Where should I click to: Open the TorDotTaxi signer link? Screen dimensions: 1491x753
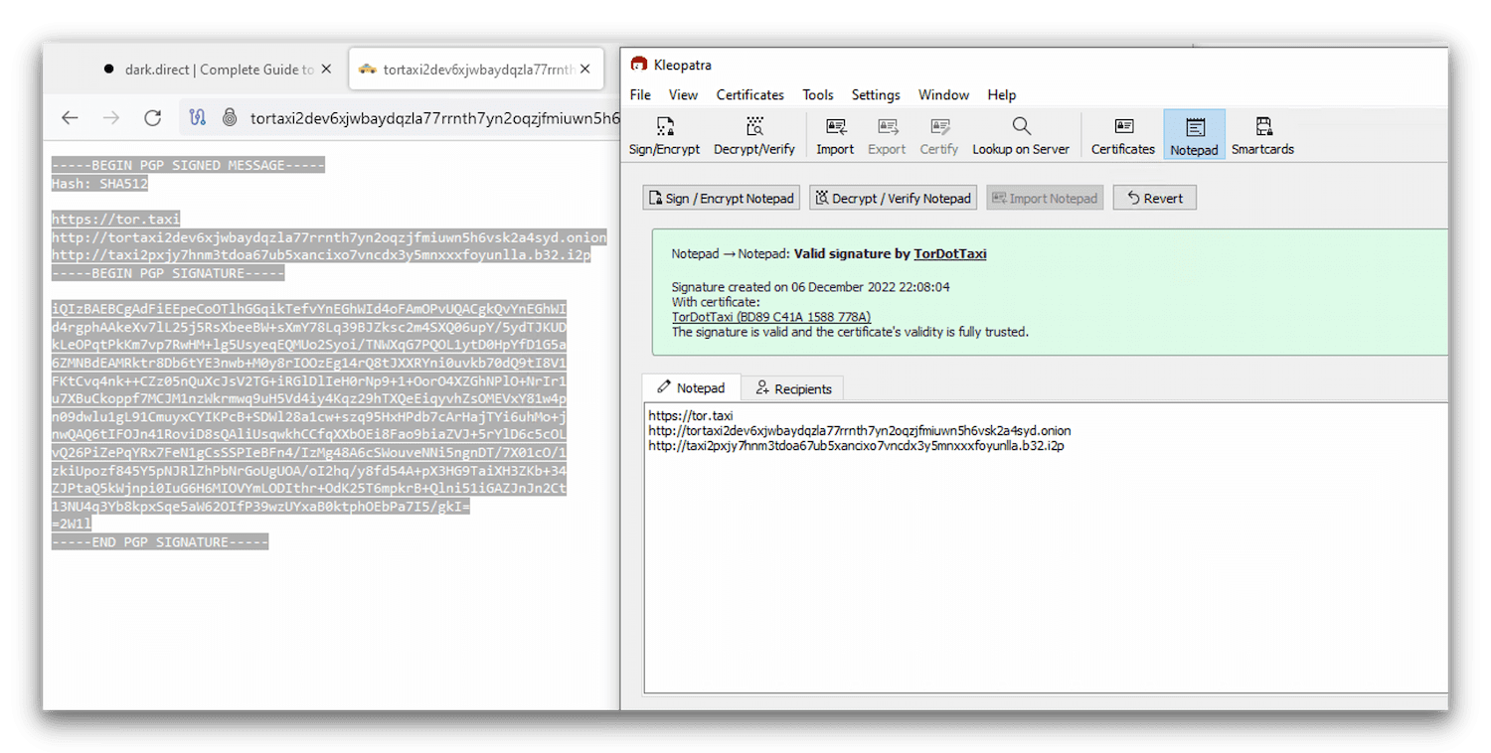[x=949, y=253]
